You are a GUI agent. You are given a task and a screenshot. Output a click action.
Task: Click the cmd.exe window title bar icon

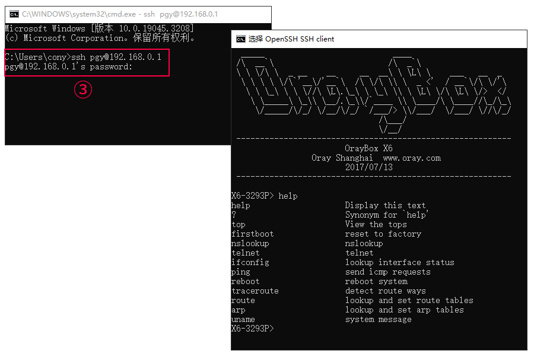point(14,14)
